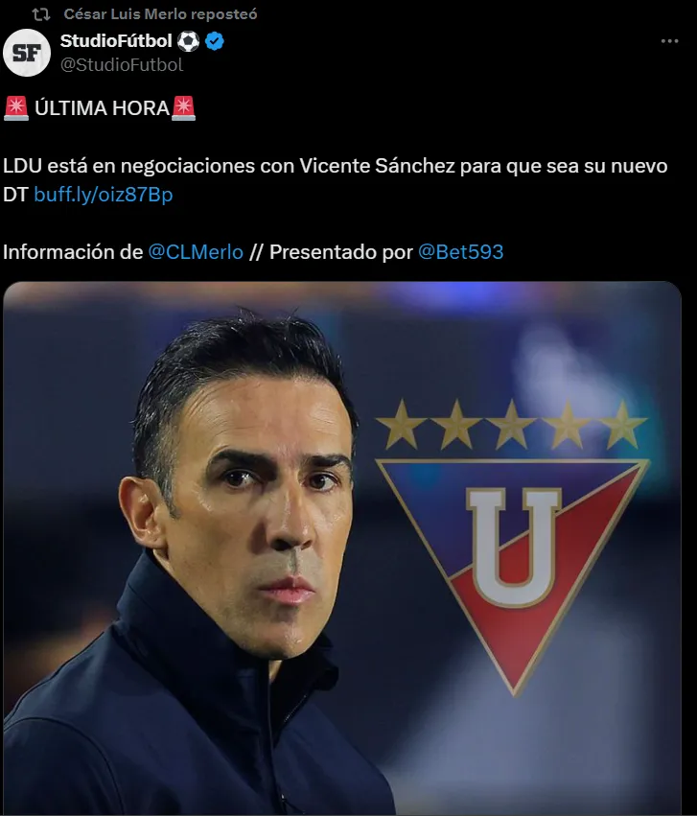The width and height of the screenshot is (697, 816).
Task: Click the siren emoji after ÚLTIMA HORA
Action: 184,108
